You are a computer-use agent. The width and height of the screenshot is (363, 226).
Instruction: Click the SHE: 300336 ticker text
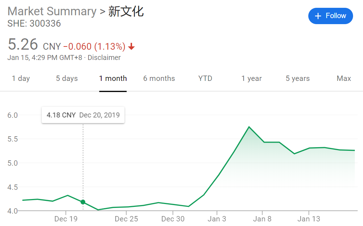click(x=34, y=24)
